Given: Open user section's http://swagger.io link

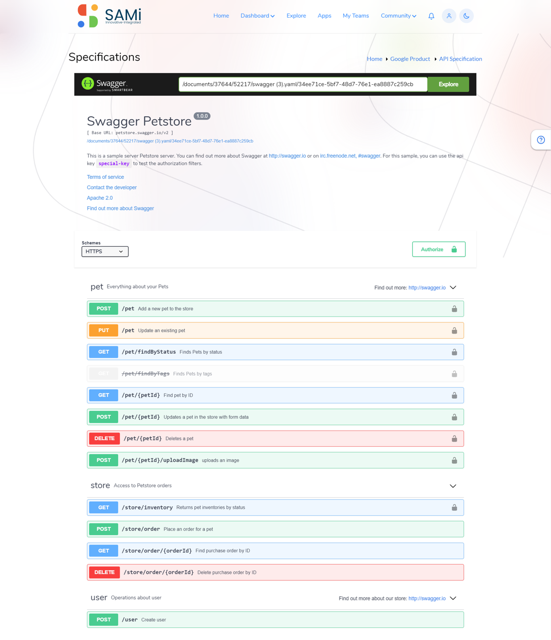Looking at the screenshot, I should (427, 599).
